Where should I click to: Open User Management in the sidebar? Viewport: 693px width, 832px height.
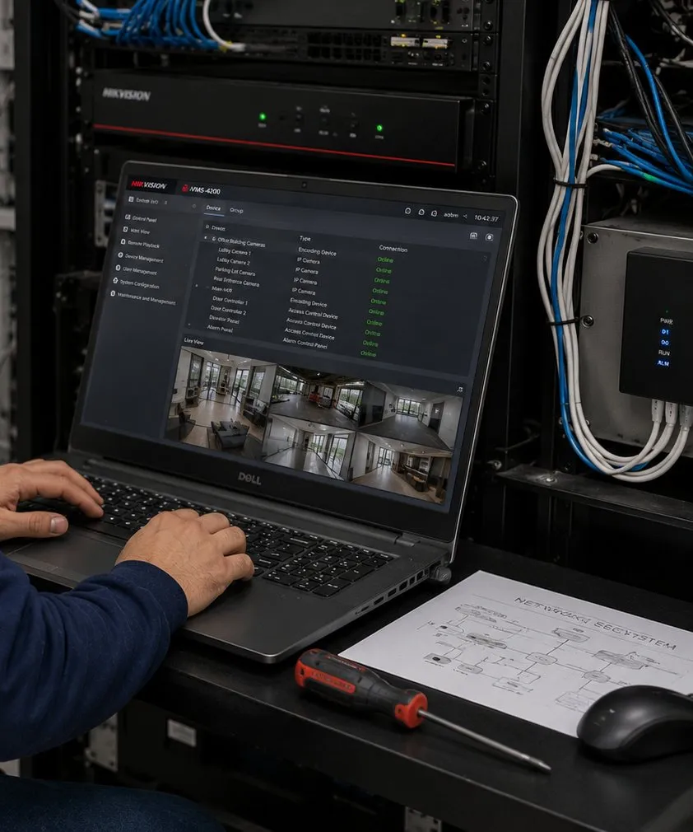point(137,270)
